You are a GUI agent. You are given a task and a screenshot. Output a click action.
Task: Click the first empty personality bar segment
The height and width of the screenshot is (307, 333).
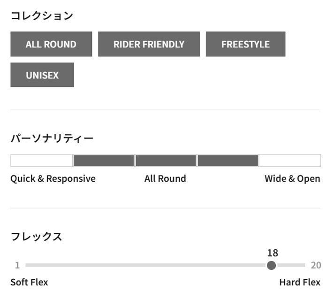click(42, 161)
